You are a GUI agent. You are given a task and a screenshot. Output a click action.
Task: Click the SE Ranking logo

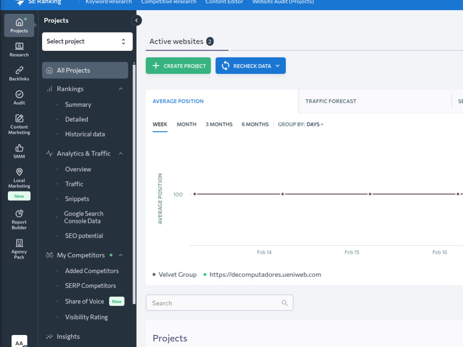tap(39, 2)
